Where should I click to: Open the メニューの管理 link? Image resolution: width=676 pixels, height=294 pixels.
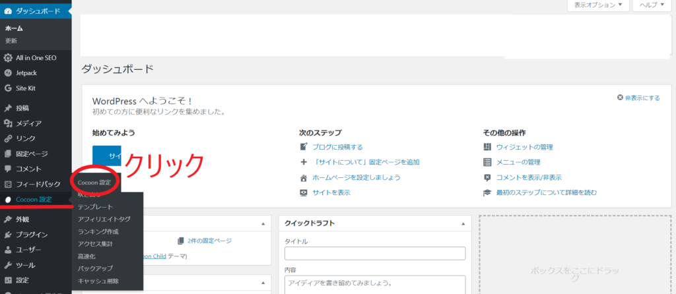(x=518, y=162)
